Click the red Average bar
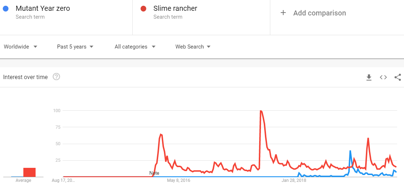This screenshot has height=193, width=404. (x=29, y=173)
